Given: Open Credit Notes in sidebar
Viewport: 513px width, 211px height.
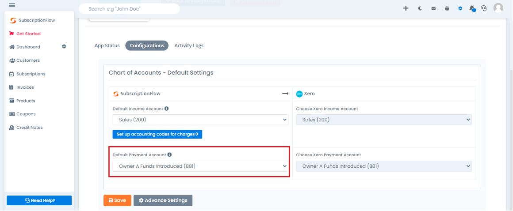Looking at the screenshot, I should (x=26, y=128).
